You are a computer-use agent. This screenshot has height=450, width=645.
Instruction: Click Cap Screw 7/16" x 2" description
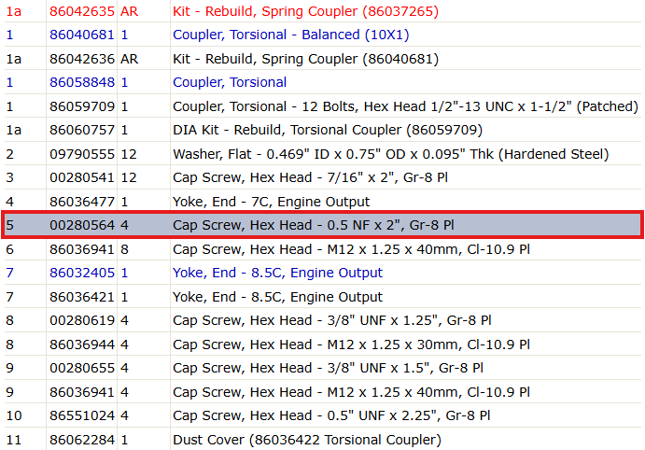coord(310,177)
